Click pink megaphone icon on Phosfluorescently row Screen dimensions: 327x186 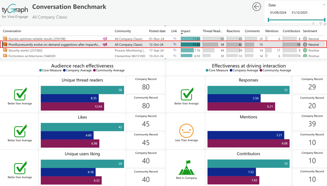click(105, 44)
